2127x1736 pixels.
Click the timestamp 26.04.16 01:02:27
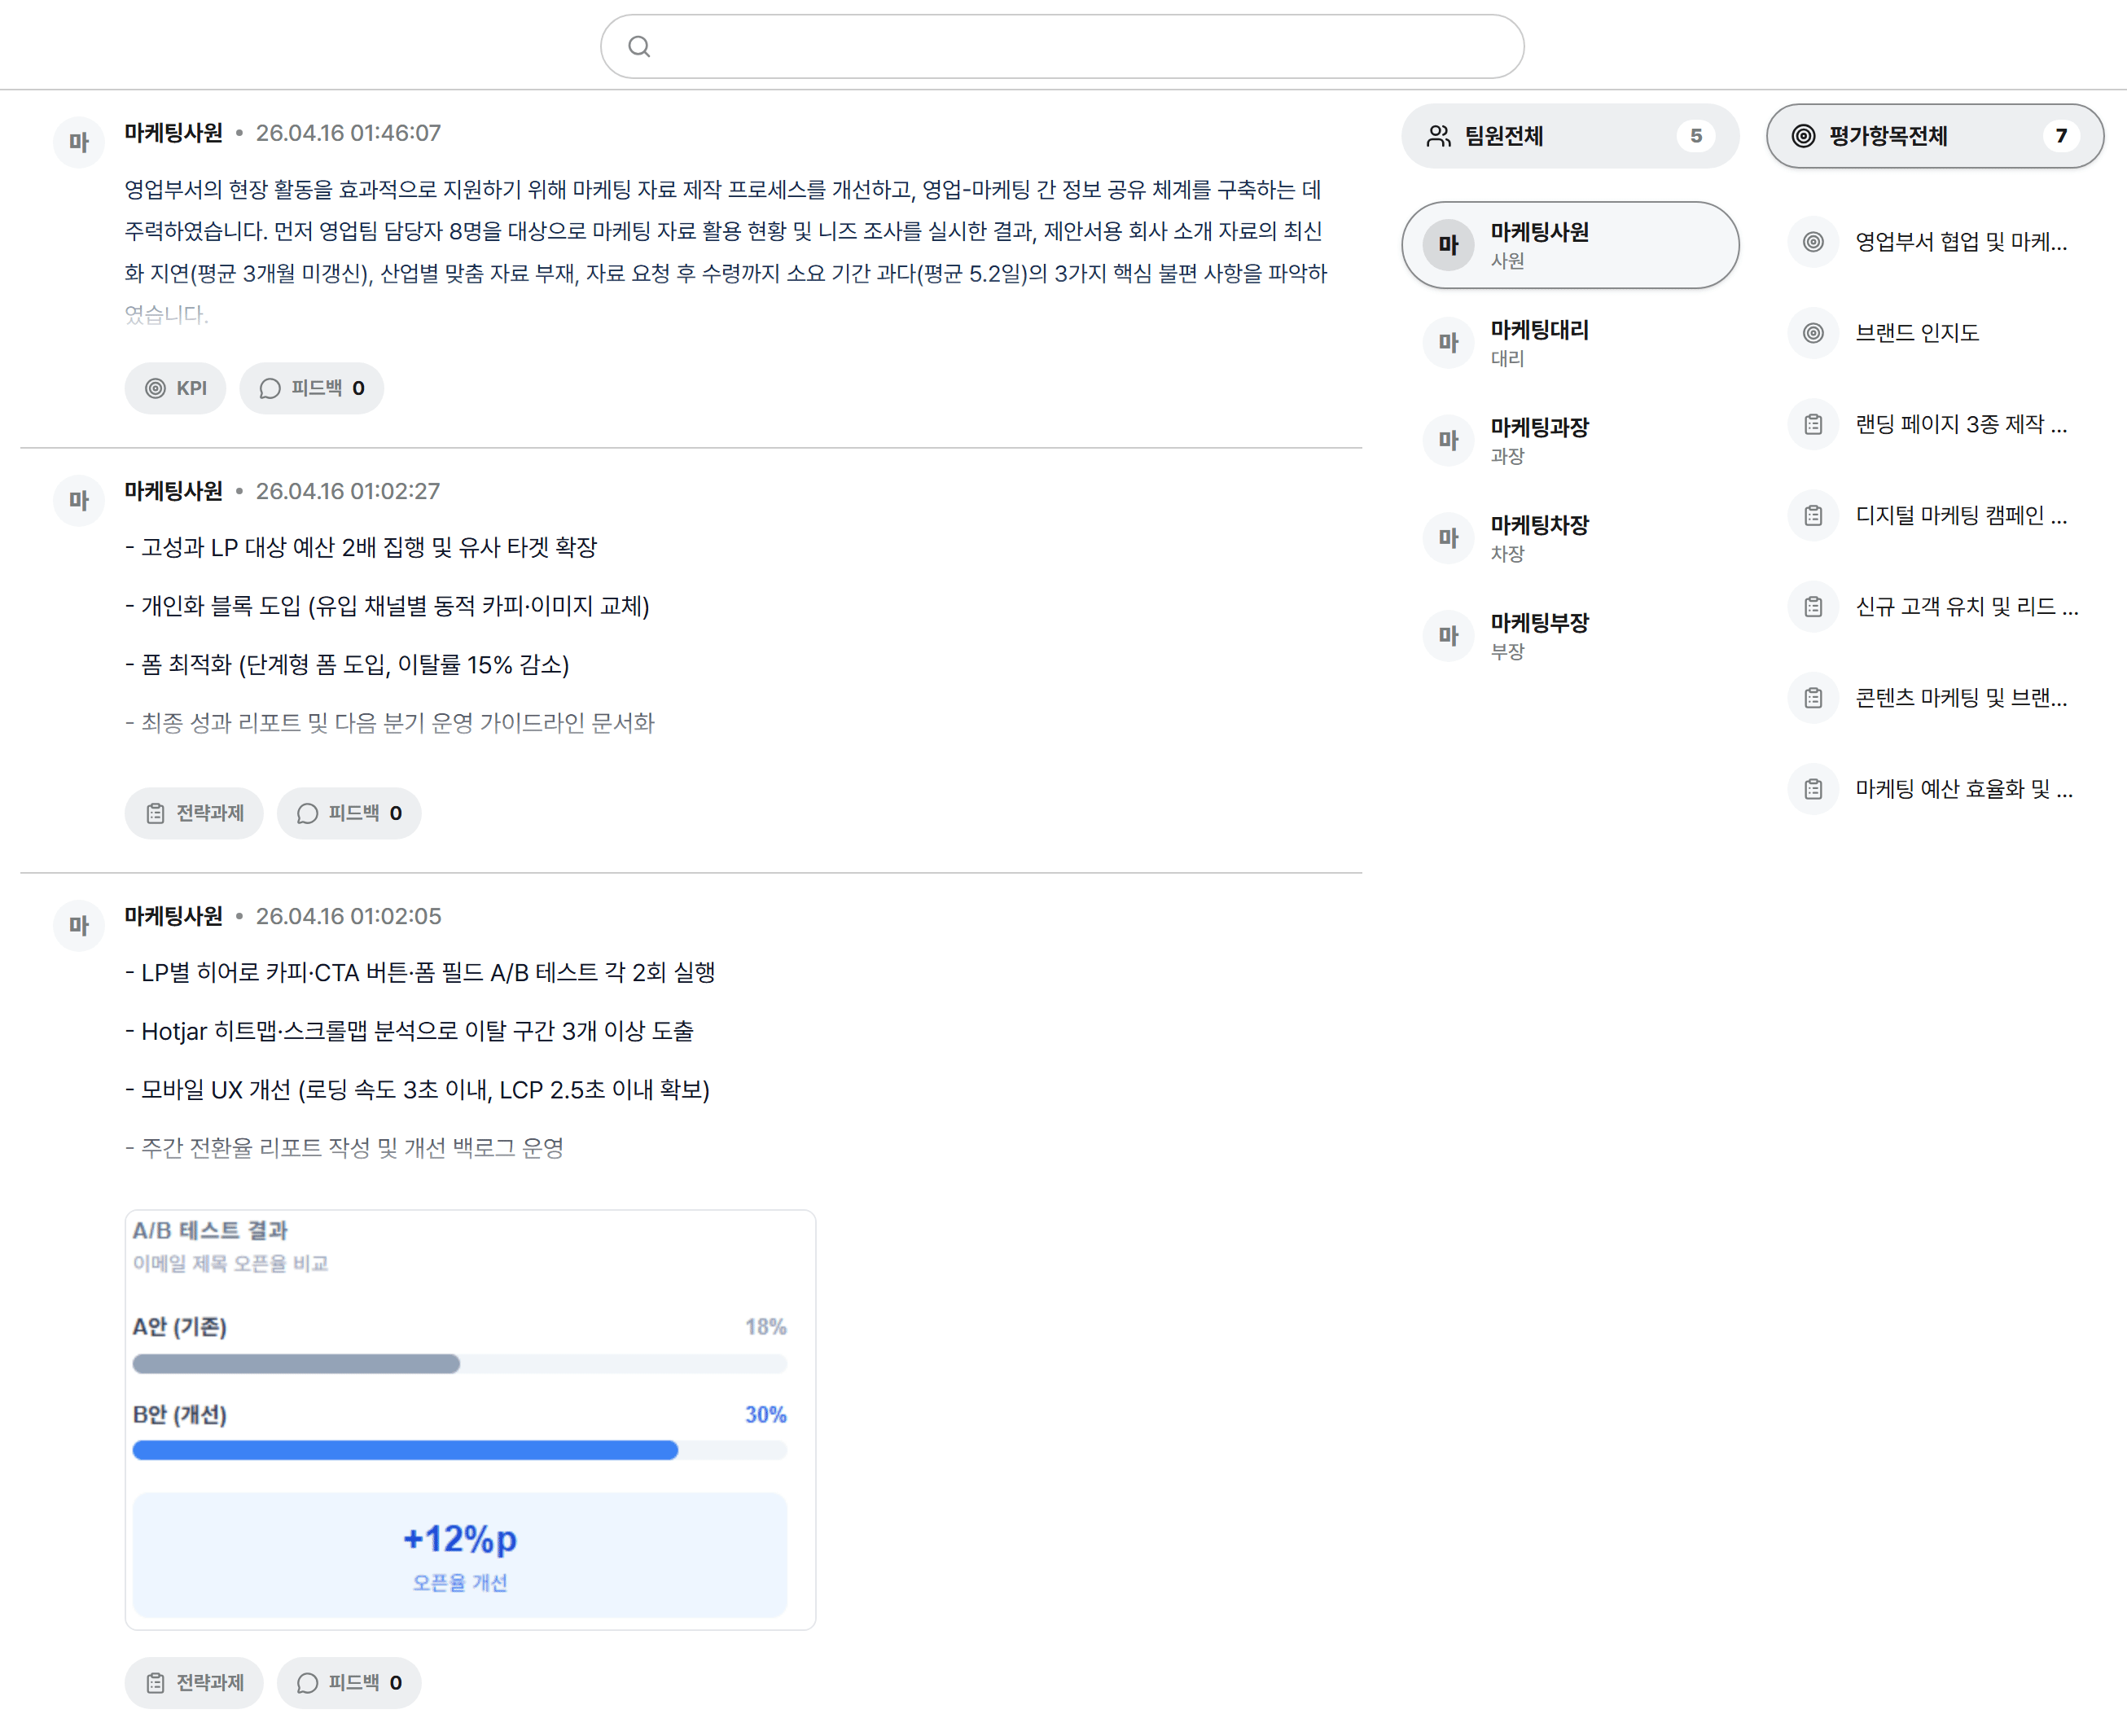348,491
